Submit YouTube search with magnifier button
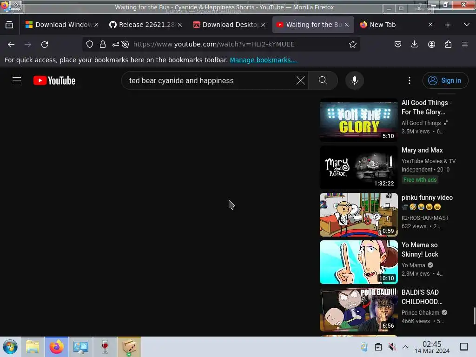476x357 pixels. point(323,80)
